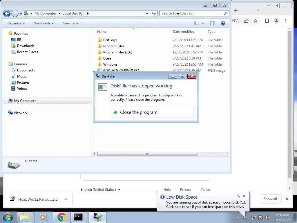Go back with the Explorer back arrow
Image resolution: width=297 pixels, height=223 pixels.
click(7, 13)
